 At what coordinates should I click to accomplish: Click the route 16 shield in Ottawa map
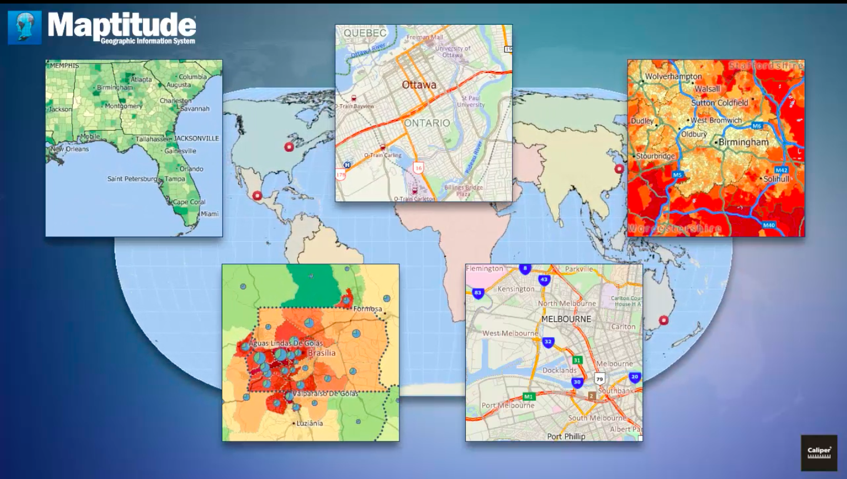point(418,168)
